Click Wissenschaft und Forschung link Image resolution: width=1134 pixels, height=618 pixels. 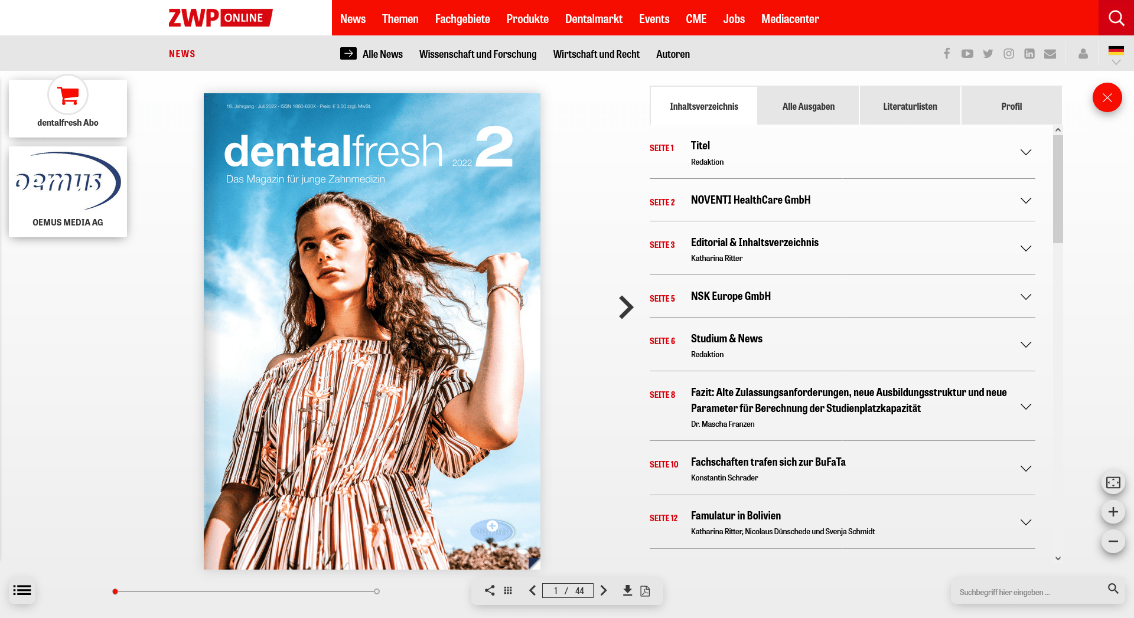coord(478,54)
